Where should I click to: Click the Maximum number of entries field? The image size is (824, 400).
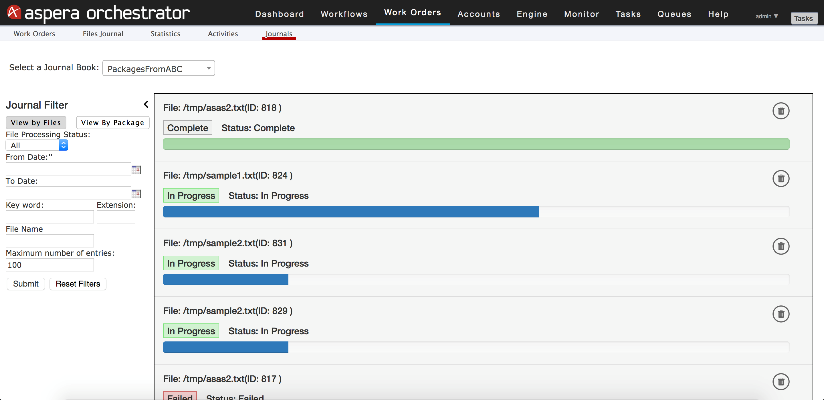(49, 265)
